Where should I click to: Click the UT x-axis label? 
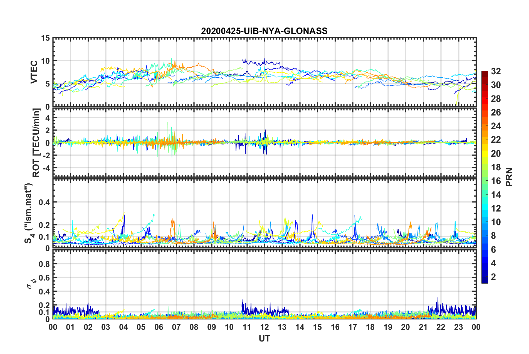pyautogui.click(x=264, y=338)
